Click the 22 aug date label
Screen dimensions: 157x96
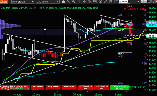(x=58, y=94)
